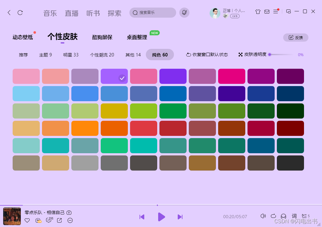Select the light pink swatch, first row
Image resolution: width=322 pixels, height=227 pixels.
click(26, 76)
